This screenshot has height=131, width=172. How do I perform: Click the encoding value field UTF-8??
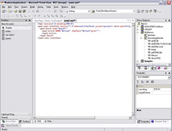[x=162, y=89]
